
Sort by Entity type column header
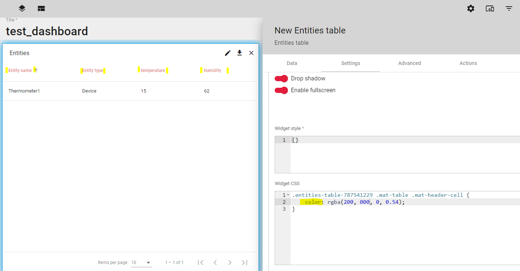pyautogui.click(x=93, y=71)
